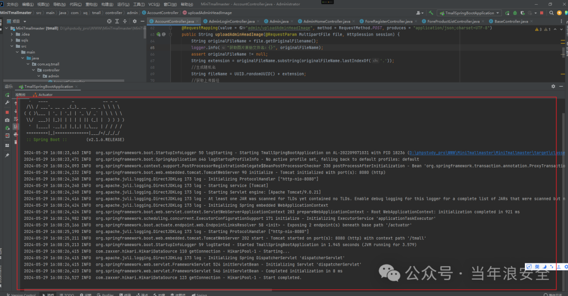Select the controller folder in tree
Image resolution: width=568 pixels, height=296 pixels.
pyautogui.click(x=48, y=70)
